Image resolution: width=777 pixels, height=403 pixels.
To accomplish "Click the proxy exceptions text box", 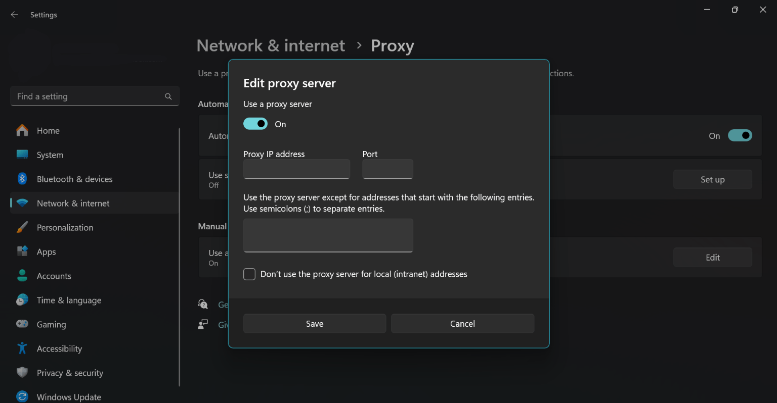I will point(328,235).
